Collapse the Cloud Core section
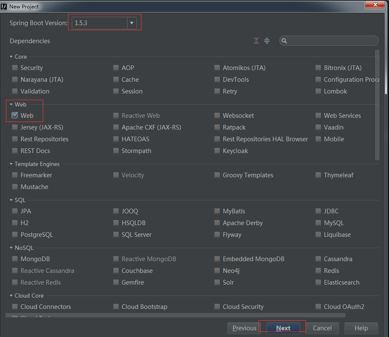 click(x=11, y=296)
